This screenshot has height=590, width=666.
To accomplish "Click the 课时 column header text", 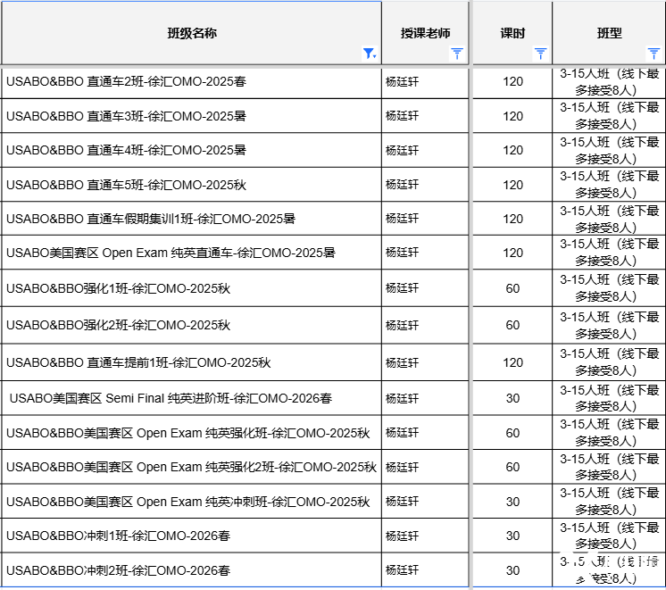I will [x=512, y=33].
